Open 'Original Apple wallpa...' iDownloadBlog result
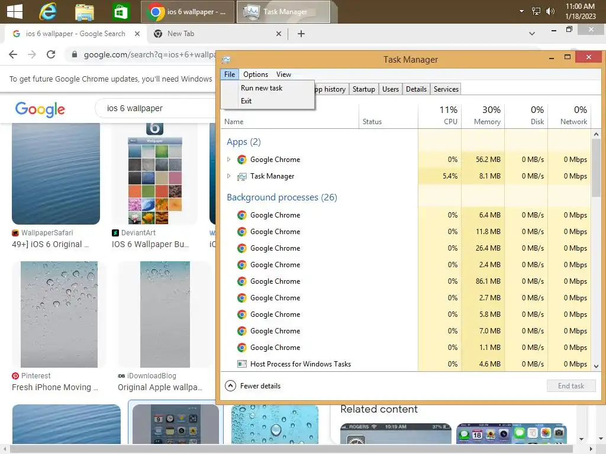The image size is (606, 454). click(x=160, y=387)
